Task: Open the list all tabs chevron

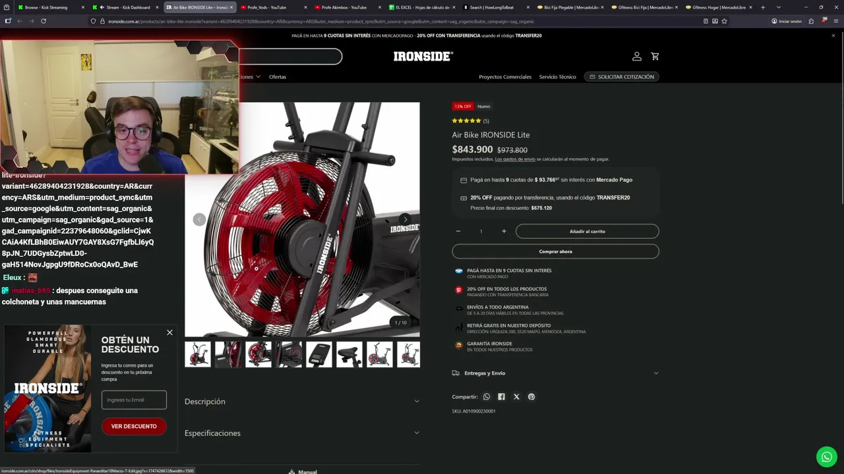Action: pos(779,7)
